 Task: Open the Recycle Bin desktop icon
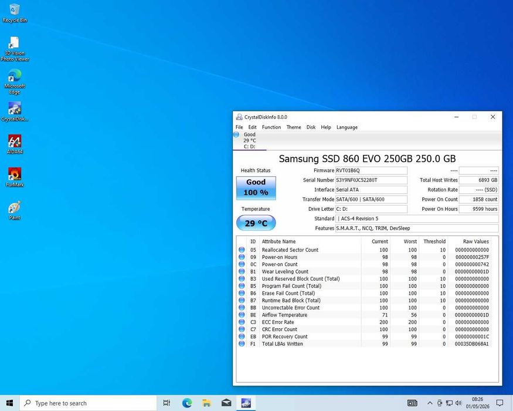click(x=15, y=13)
